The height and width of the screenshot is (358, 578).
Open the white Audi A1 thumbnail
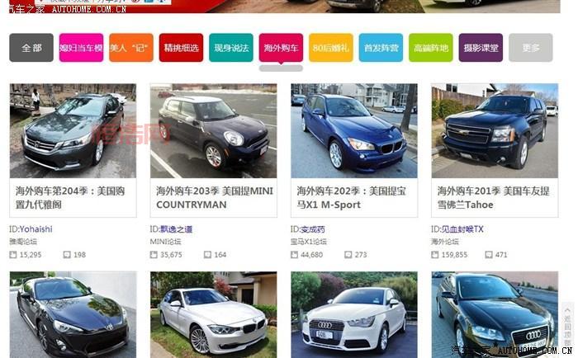coord(354,315)
